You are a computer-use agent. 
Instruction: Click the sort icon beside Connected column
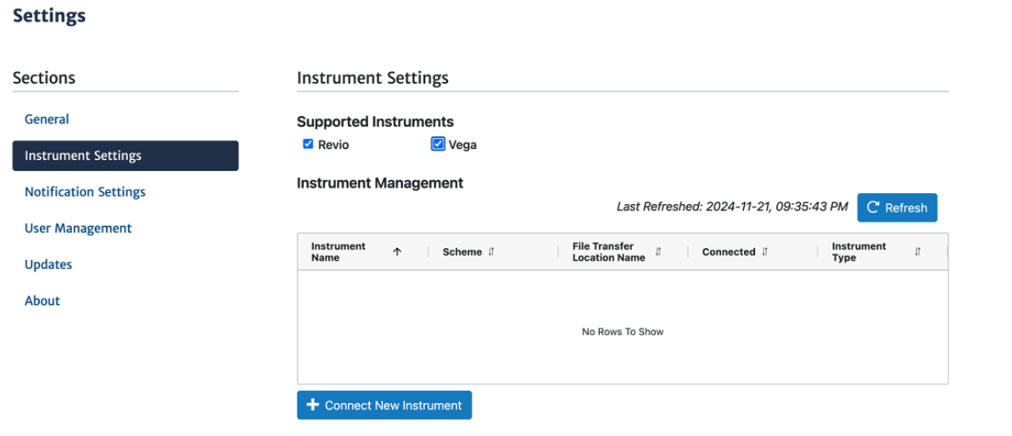pos(765,252)
